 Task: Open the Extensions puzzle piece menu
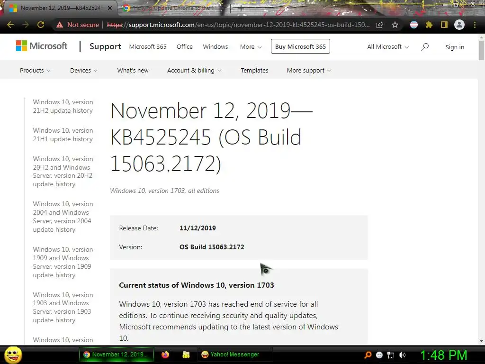pyautogui.click(x=429, y=25)
